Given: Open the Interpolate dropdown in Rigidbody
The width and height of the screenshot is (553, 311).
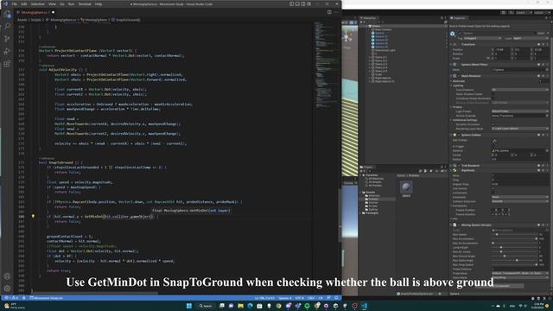Looking at the screenshot, I should click(519, 197).
